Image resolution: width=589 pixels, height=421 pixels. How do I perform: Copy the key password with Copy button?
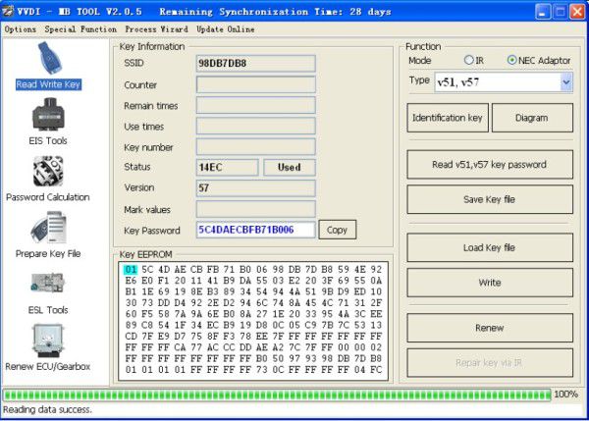tap(337, 230)
